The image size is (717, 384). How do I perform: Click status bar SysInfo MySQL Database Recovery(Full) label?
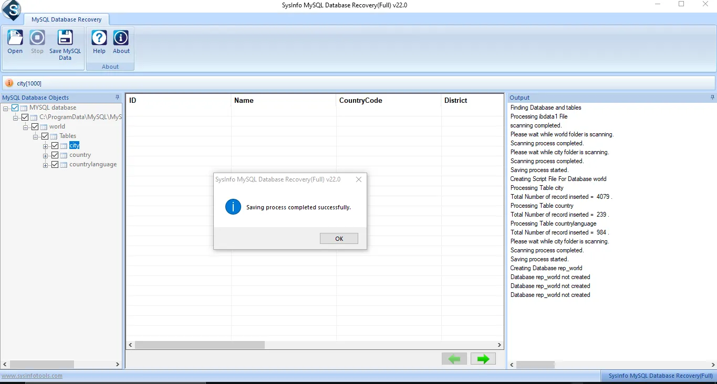click(x=661, y=376)
